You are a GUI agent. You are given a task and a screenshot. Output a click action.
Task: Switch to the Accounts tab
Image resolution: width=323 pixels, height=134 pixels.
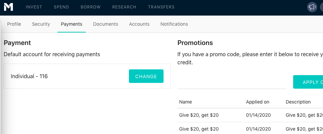point(139,24)
